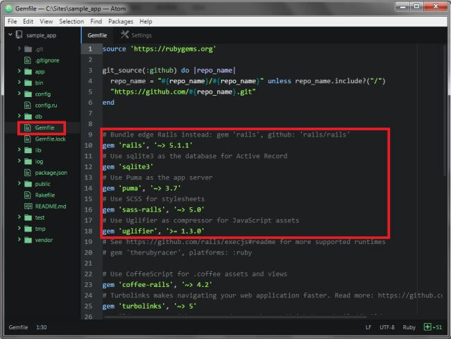
Task: Open the Find menu
Action: (96, 21)
